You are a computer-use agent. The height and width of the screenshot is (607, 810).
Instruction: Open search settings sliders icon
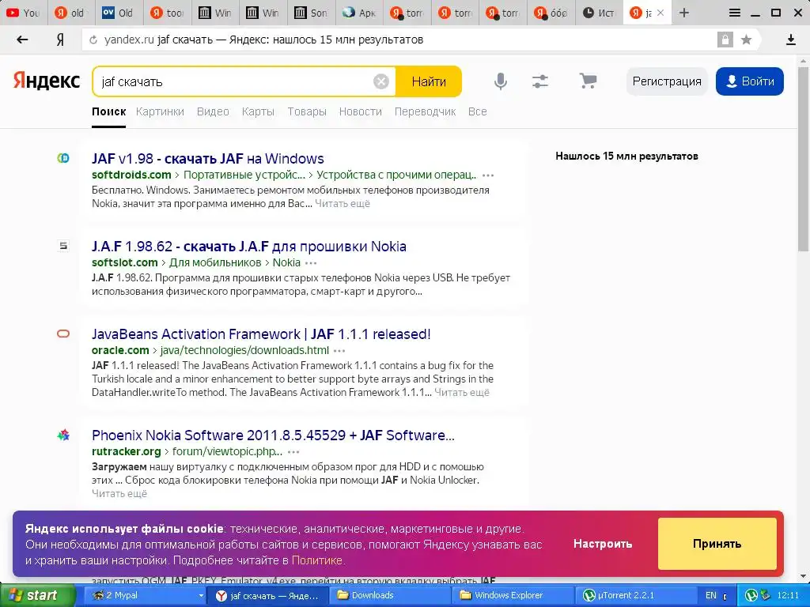540,81
